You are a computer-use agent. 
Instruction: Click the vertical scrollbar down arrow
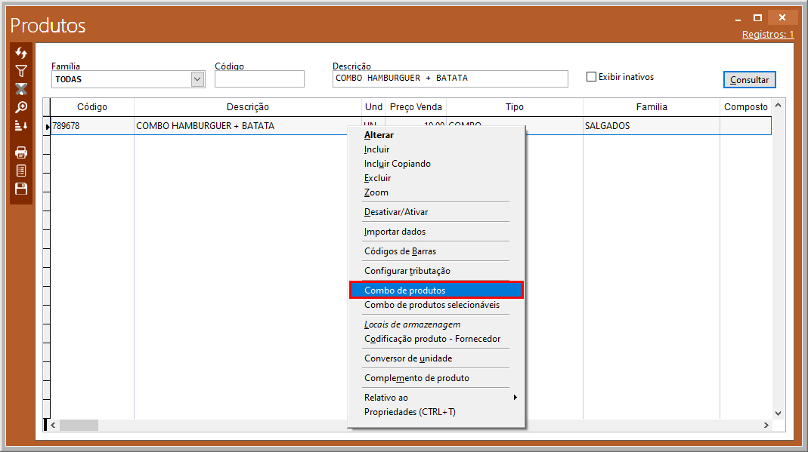click(x=779, y=413)
